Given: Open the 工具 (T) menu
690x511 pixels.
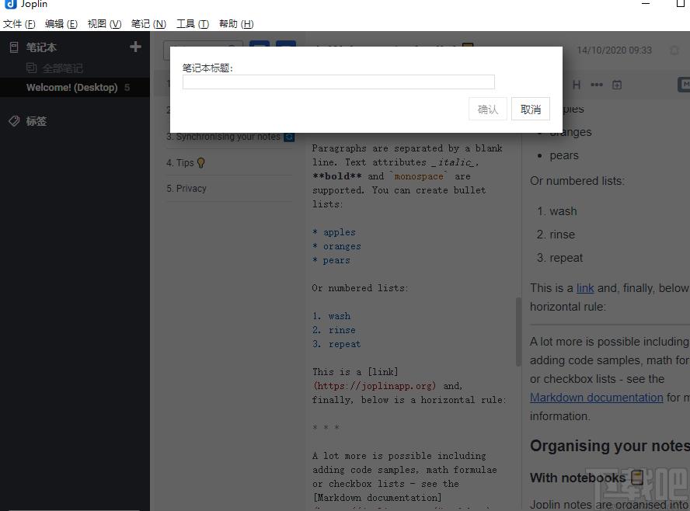Looking at the screenshot, I should coord(192,24).
